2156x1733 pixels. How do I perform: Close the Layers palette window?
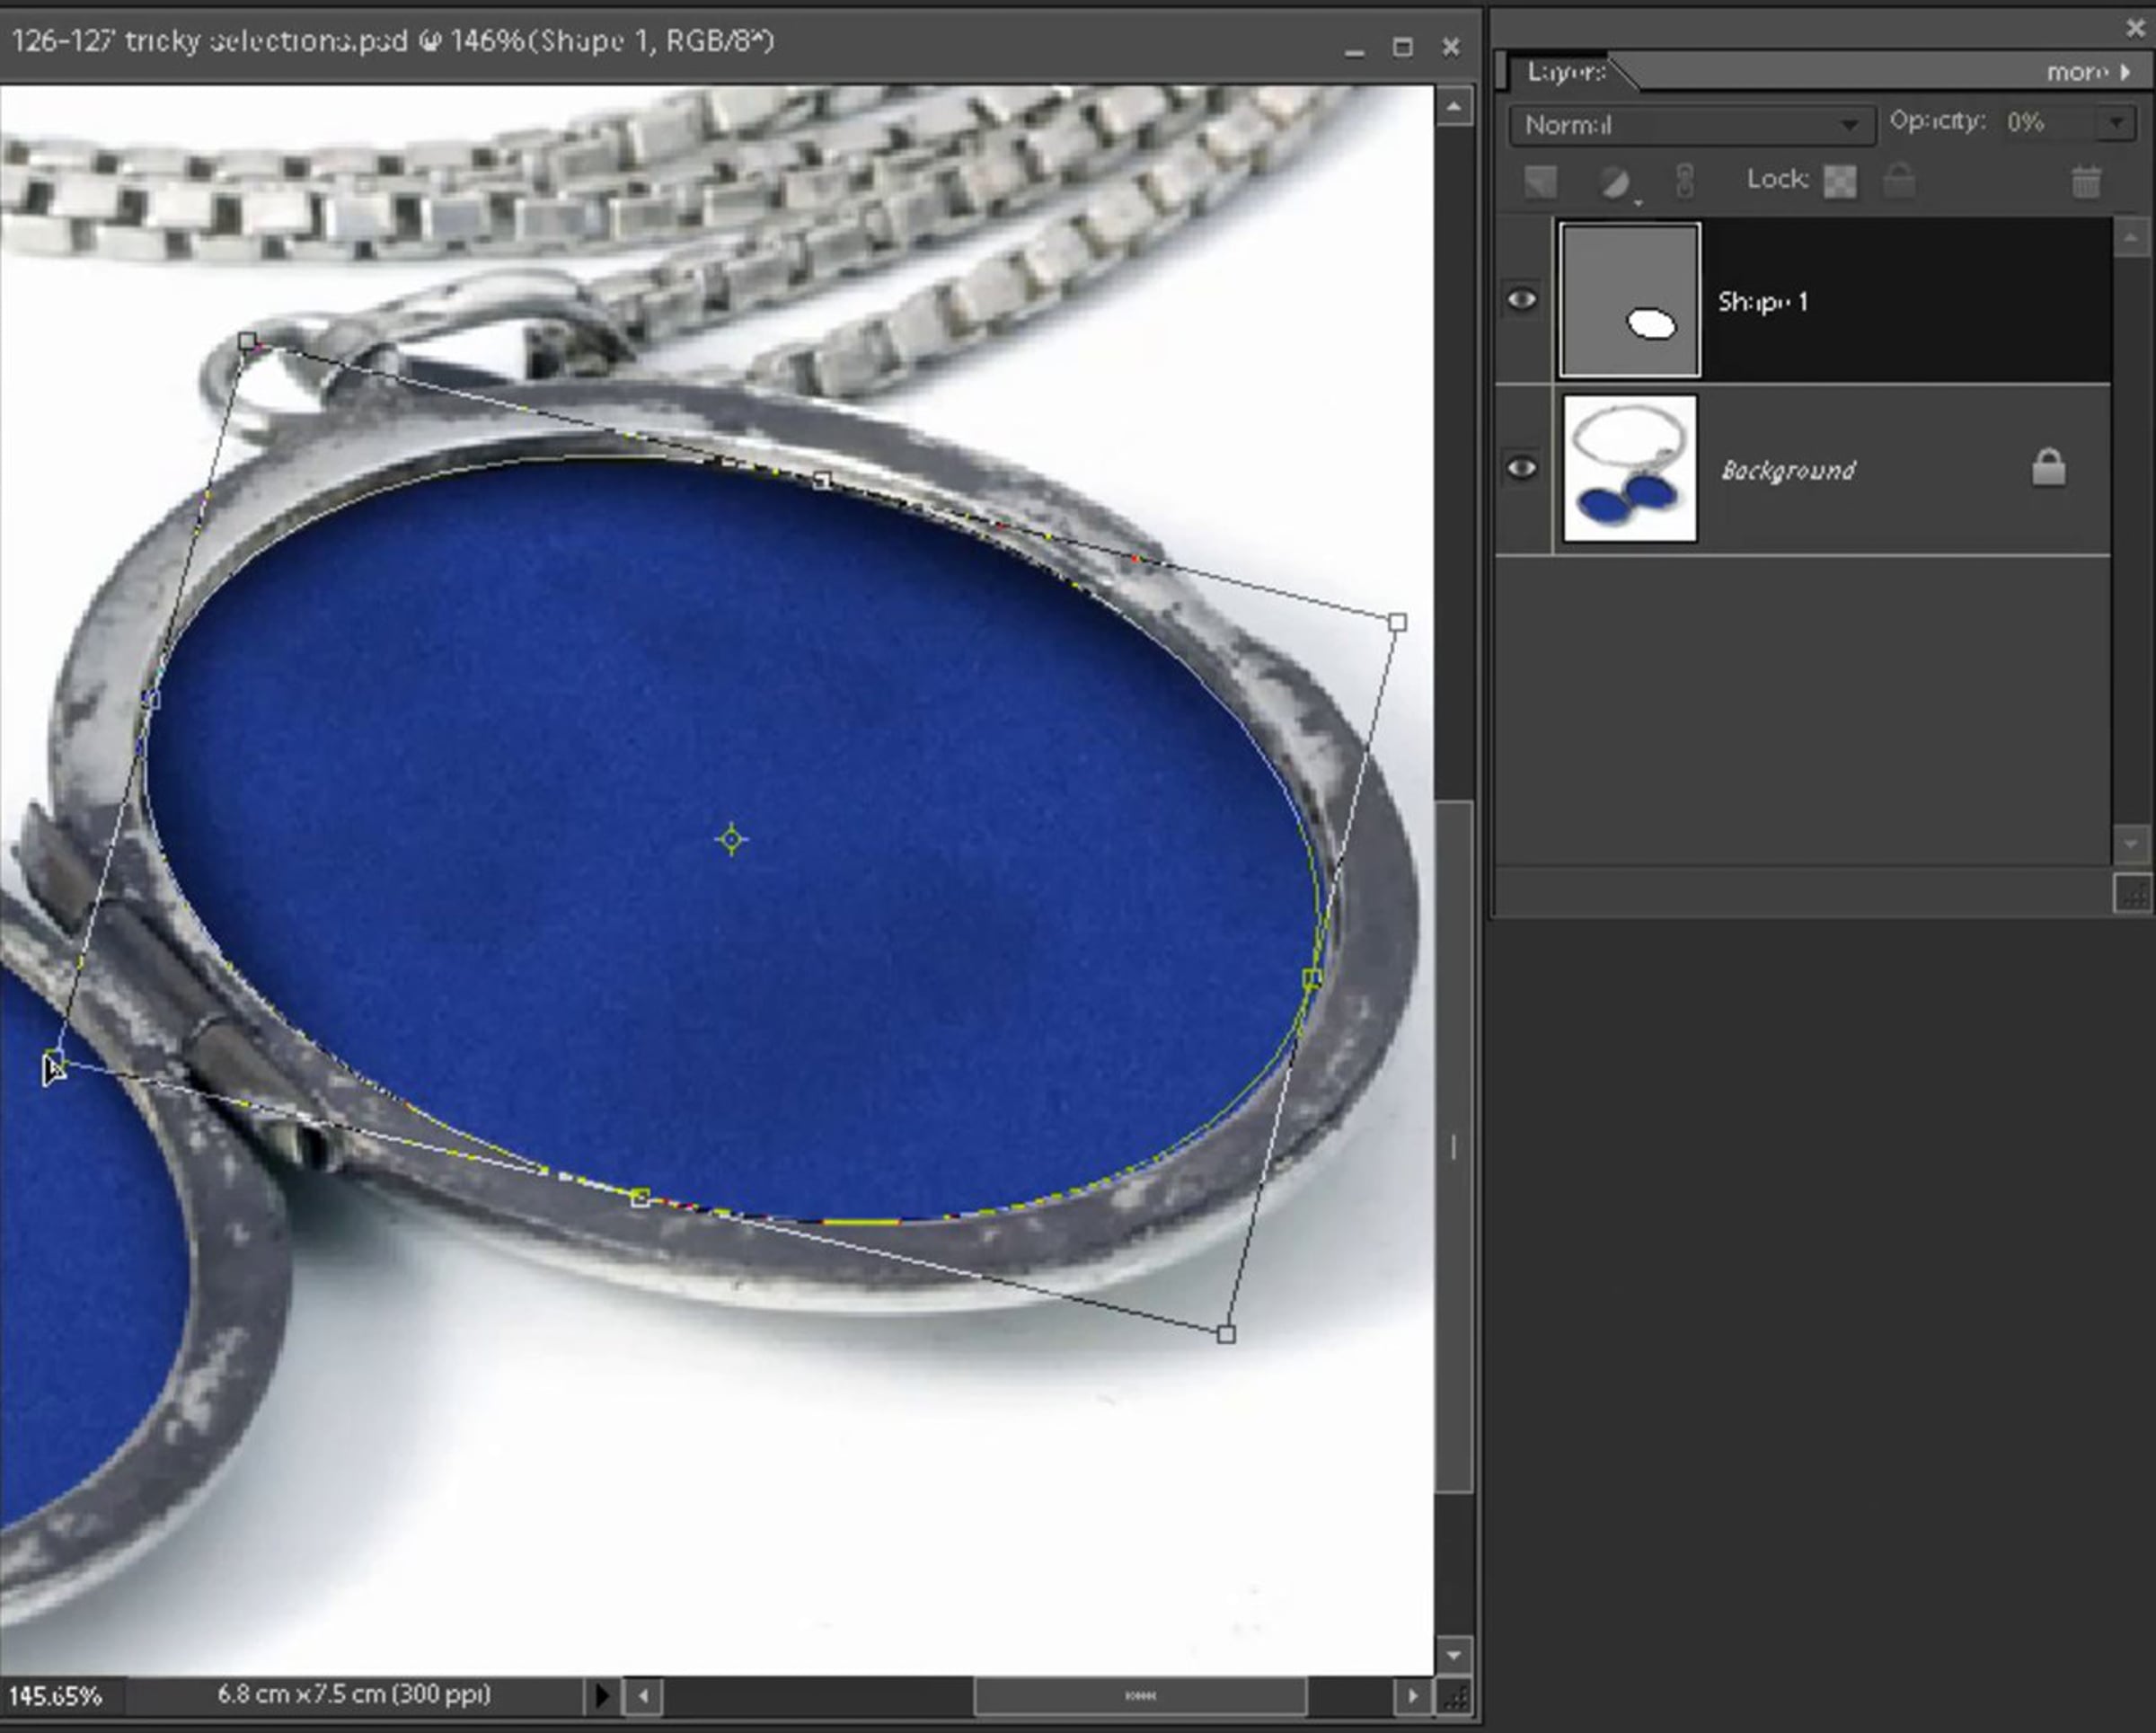pos(2134,28)
